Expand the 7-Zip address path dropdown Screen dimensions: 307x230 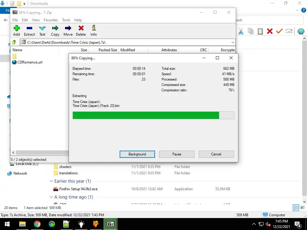(233, 43)
